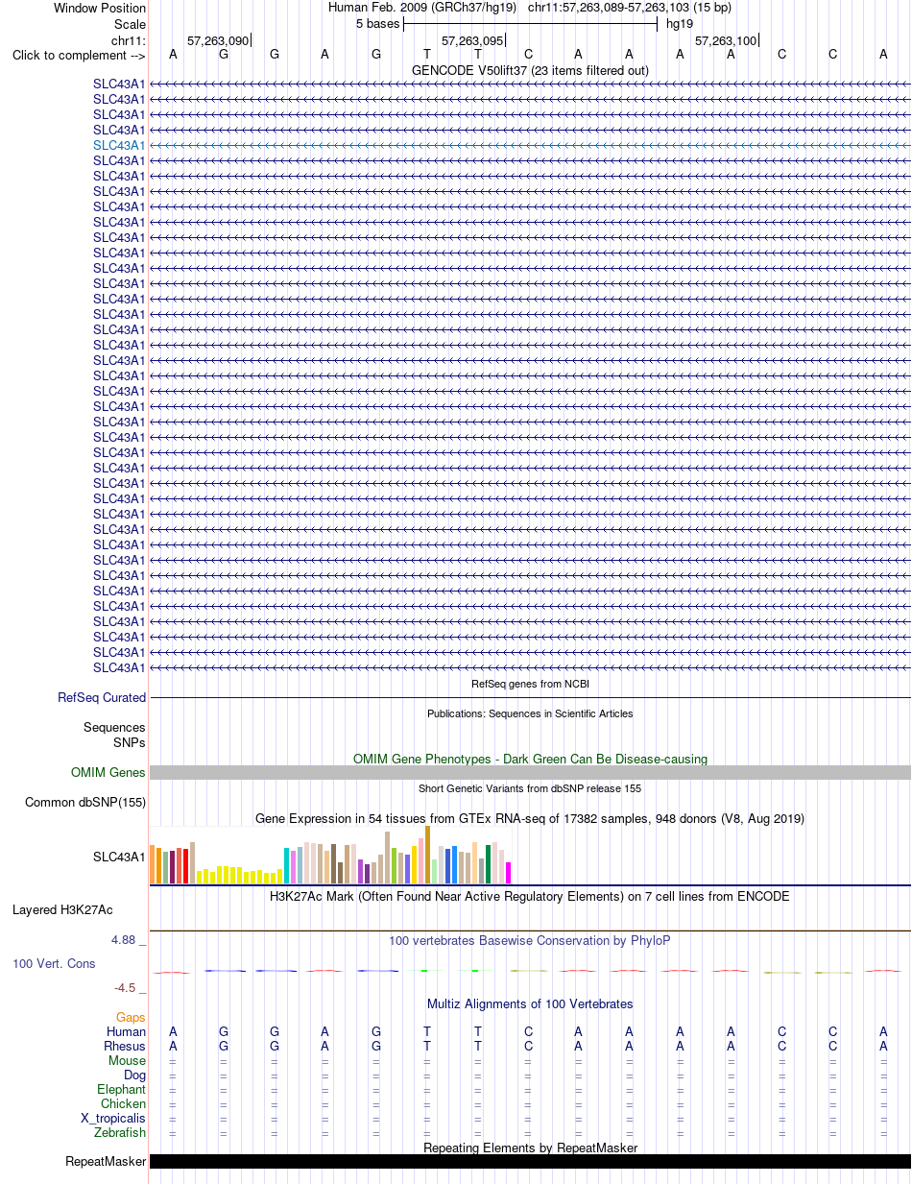Open the 'H3K27Ac Mark' ENCODE track title
The image size is (912, 1184).
pyautogui.click(x=530, y=896)
